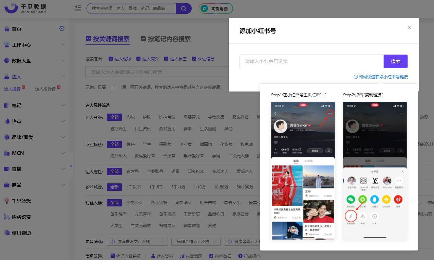Open the 品牌合作人 filter dropdown
434x260 pixels.
tap(196, 241)
